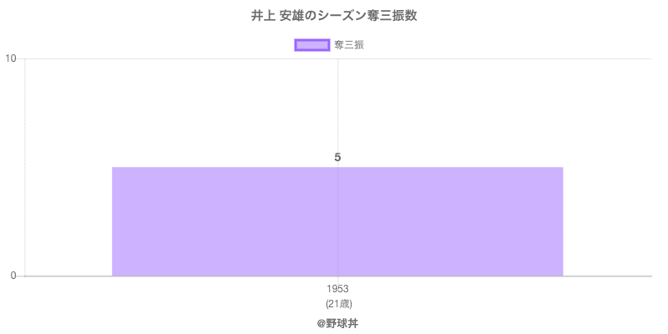Click the tick mark beside y-axis 10
The width and height of the screenshot is (668, 334).
(x=21, y=58)
